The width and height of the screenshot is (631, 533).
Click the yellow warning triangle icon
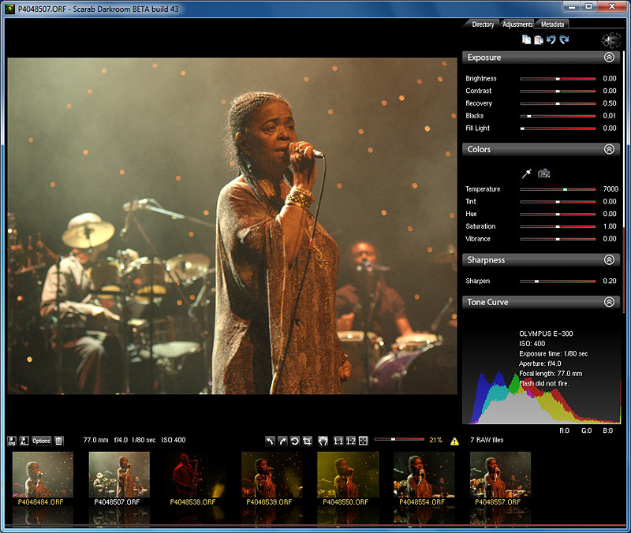click(x=454, y=442)
